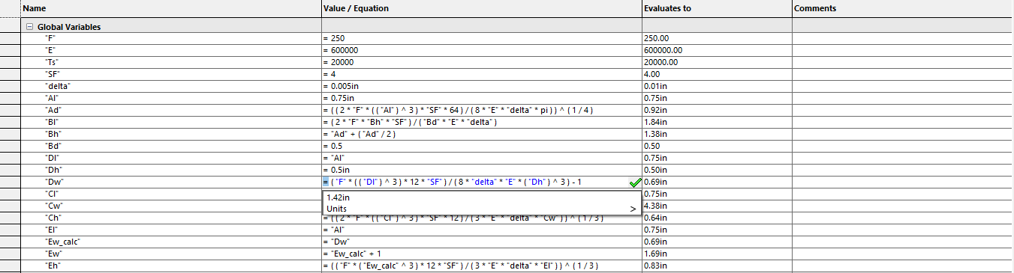The width and height of the screenshot is (1014, 273).
Task: Select the "Bh" variable name cell
Action: tap(170, 134)
